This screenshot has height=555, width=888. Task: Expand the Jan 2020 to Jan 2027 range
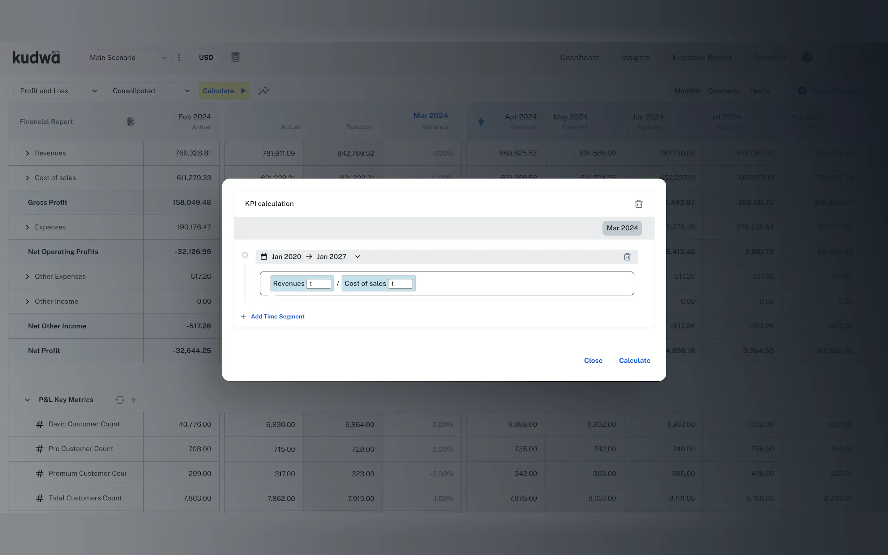[358, 257]
